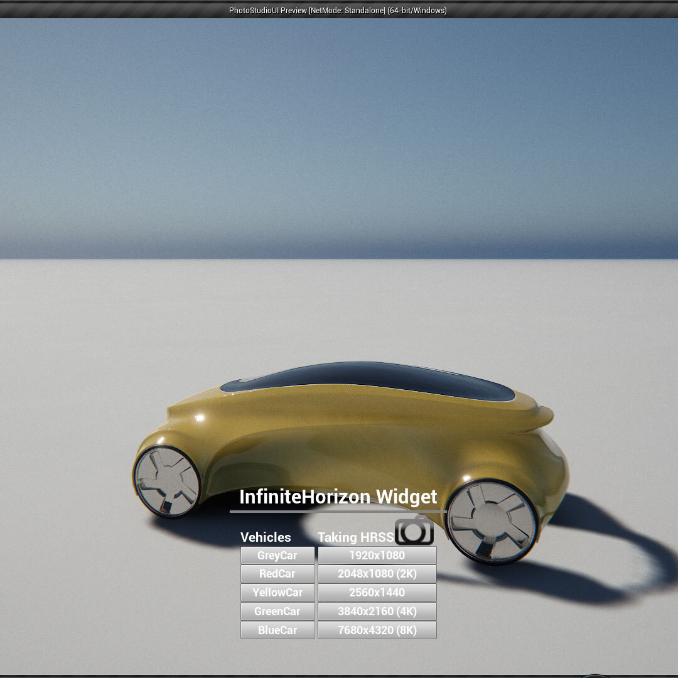Choose 2560x1440 screenshot resolution
Image resolution: width=678 pixels, height=678 pixels.
(x=377, y=593)
